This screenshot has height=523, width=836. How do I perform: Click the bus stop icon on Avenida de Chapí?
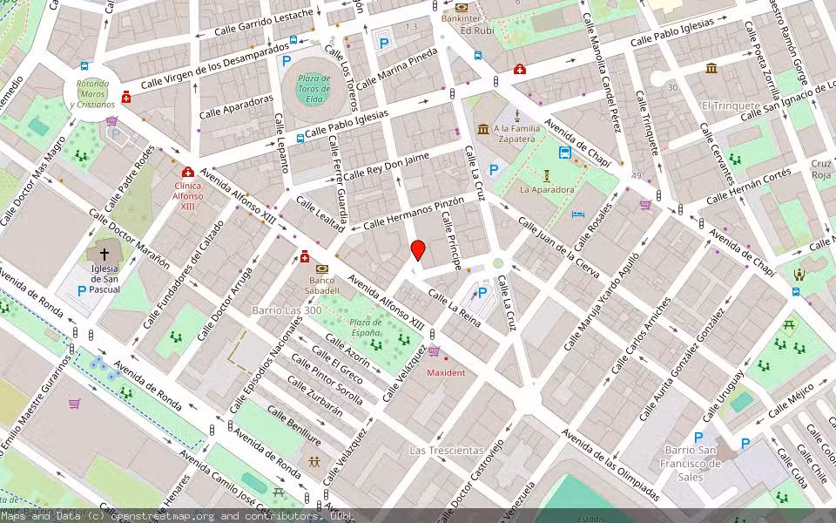pyautogui.click(x=563, y=152)
